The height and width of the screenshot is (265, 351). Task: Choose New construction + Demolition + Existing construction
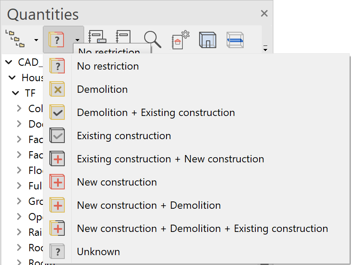[x=197, y=228]
